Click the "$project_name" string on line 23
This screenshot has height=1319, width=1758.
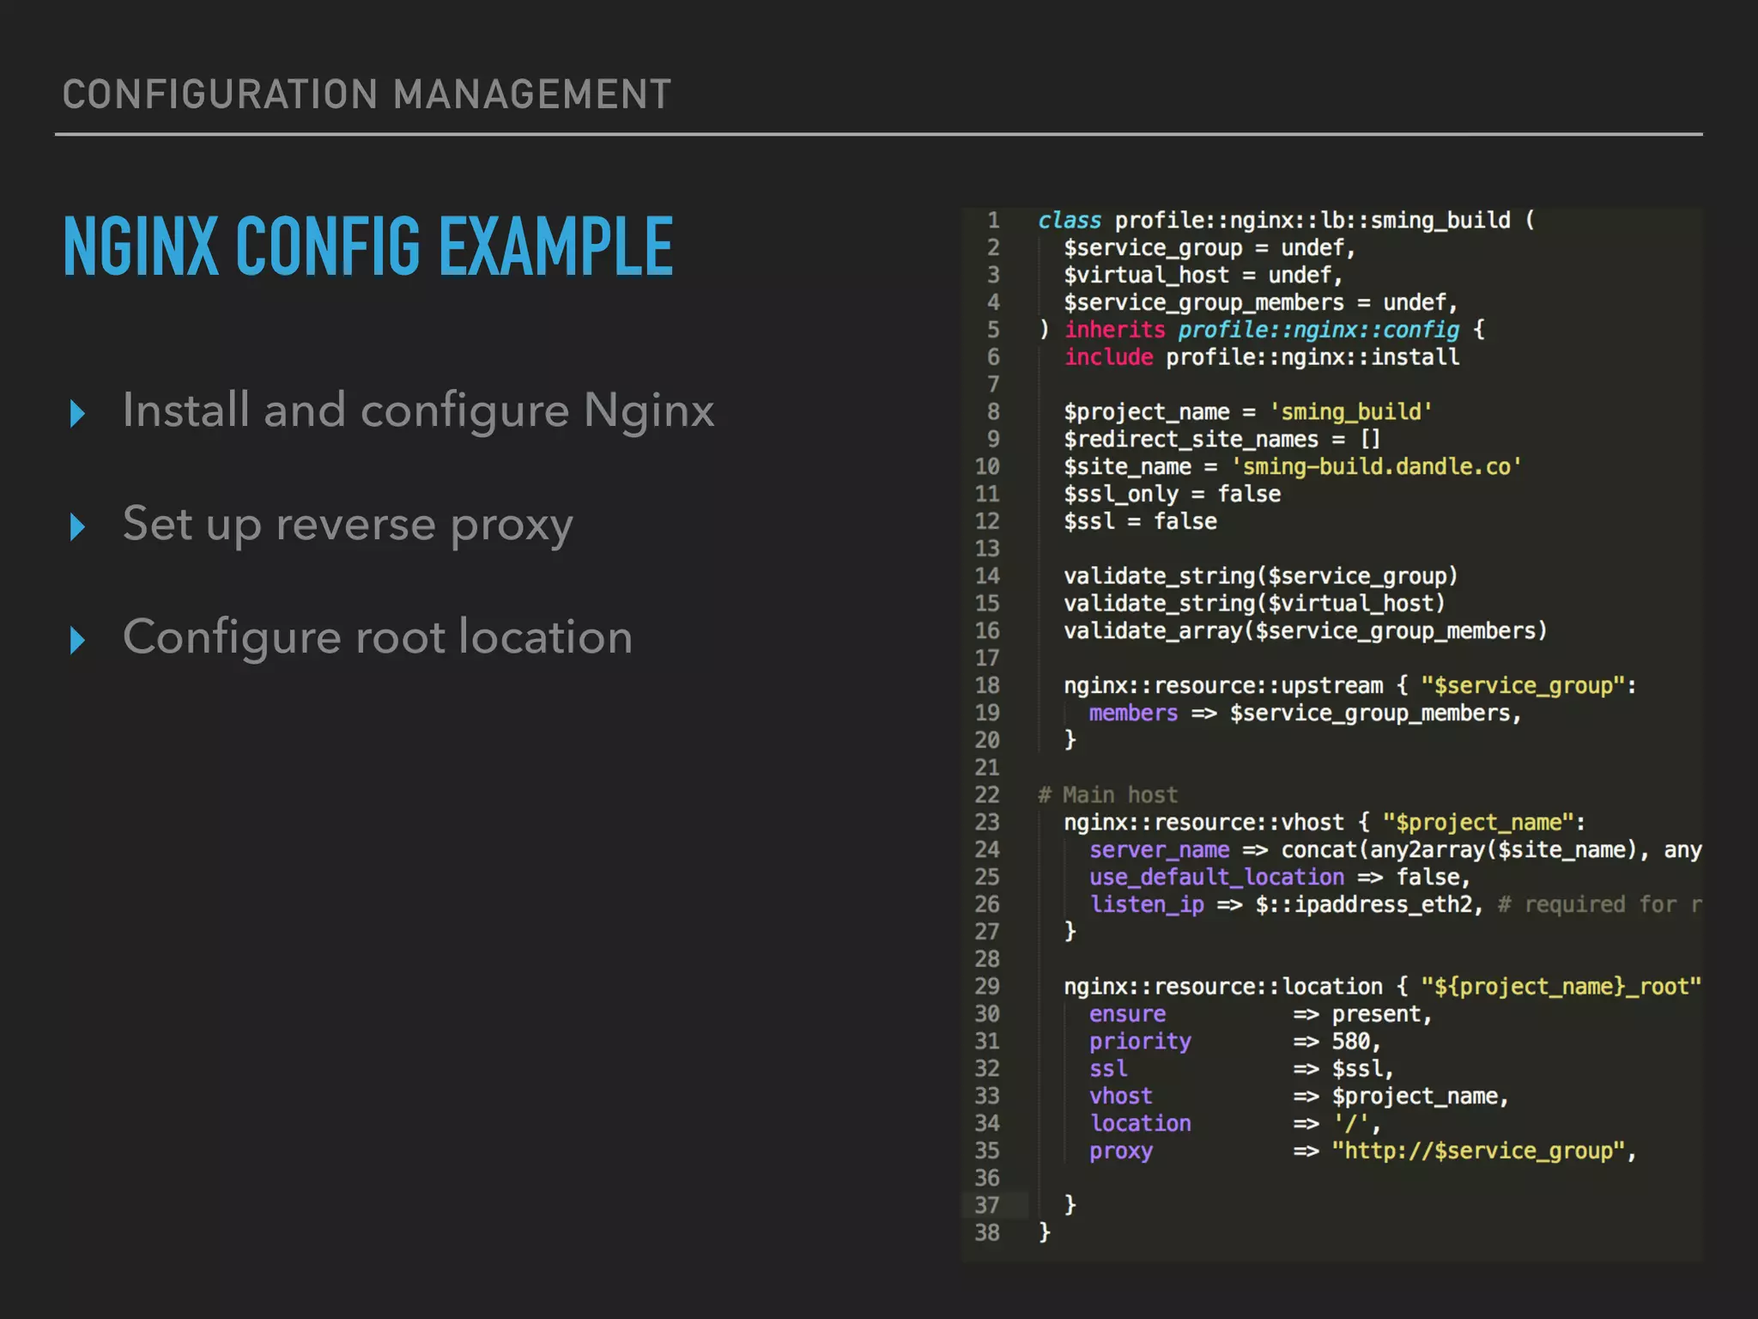[x=1478, y=823]
